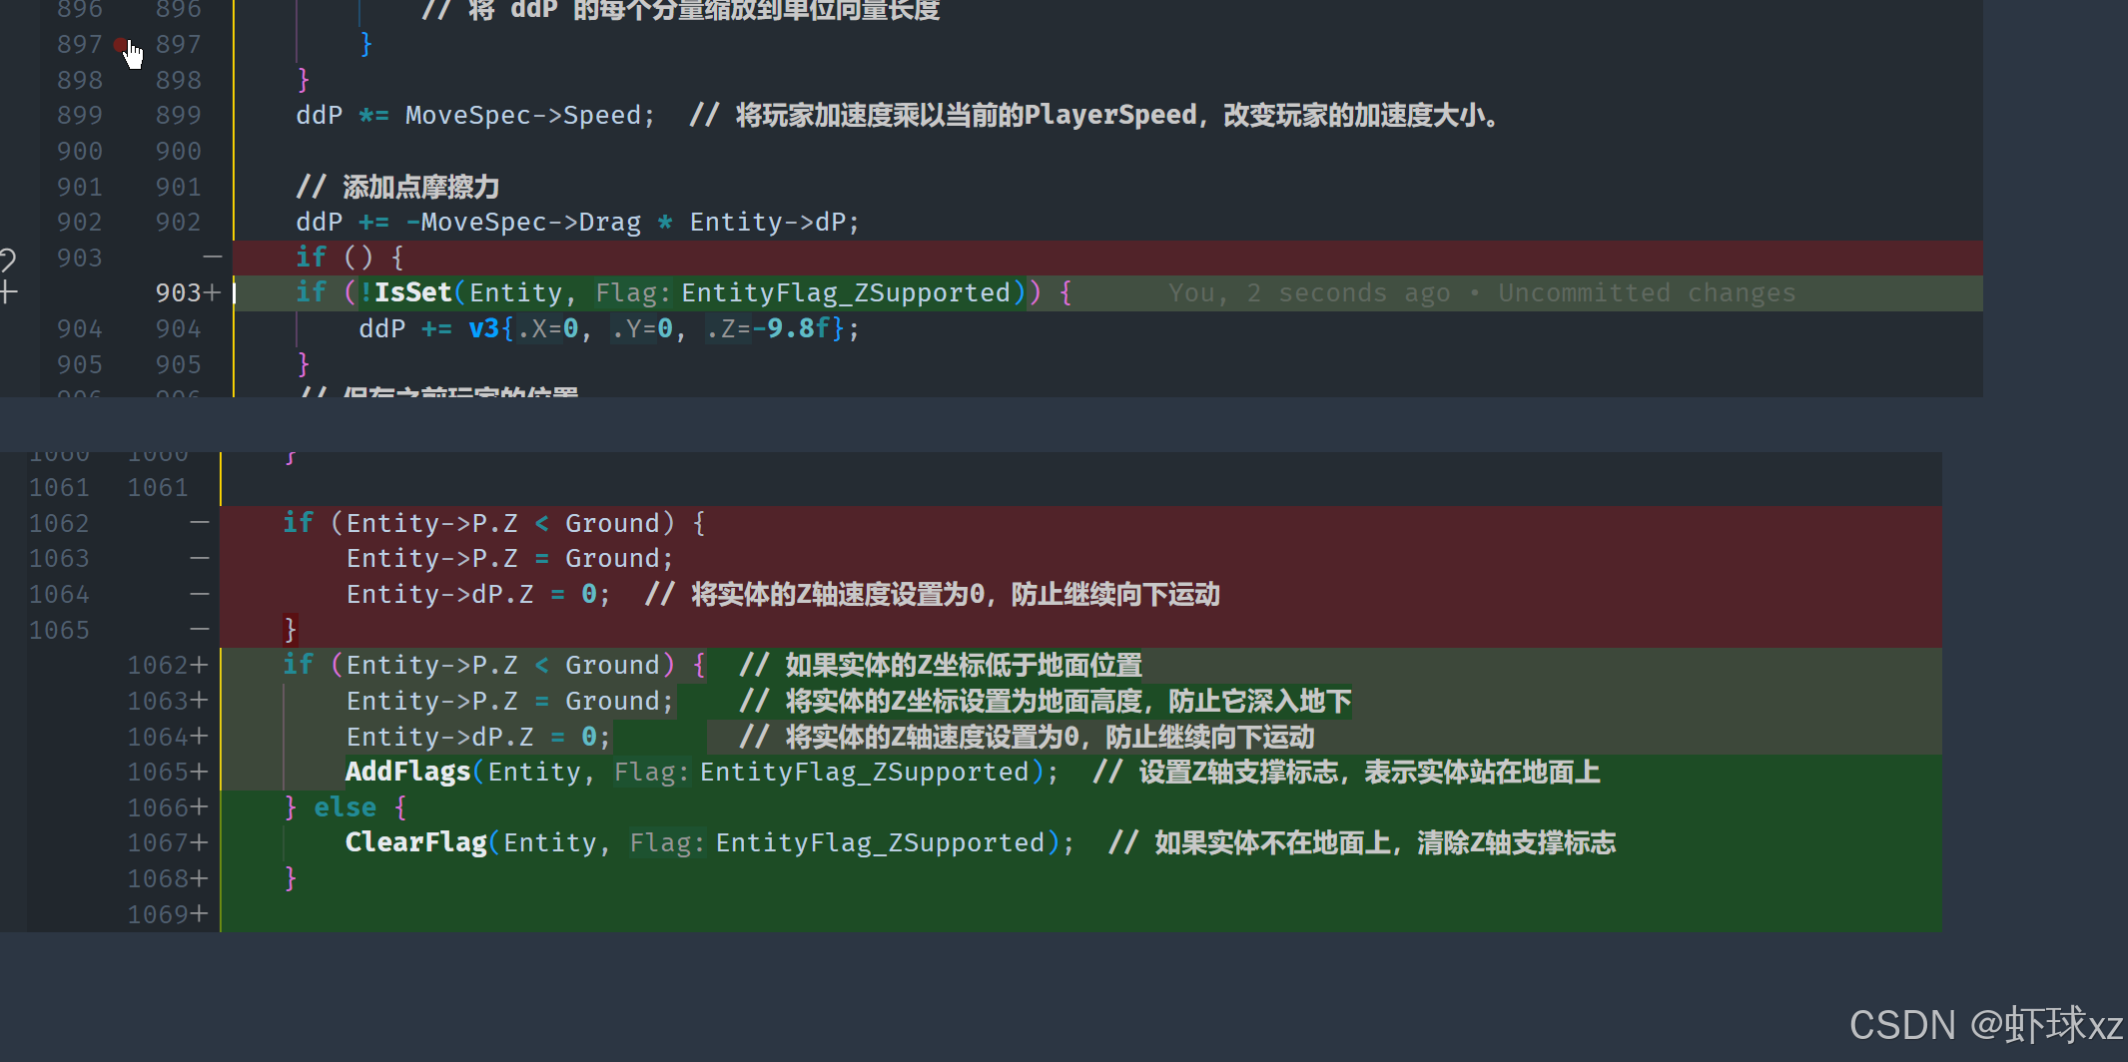The width and height of the screenshot is (2128, 1062).
Task: Click the deleted 'Entity->P.Z = Ground;' line 1063
Action: click(509, 558)
